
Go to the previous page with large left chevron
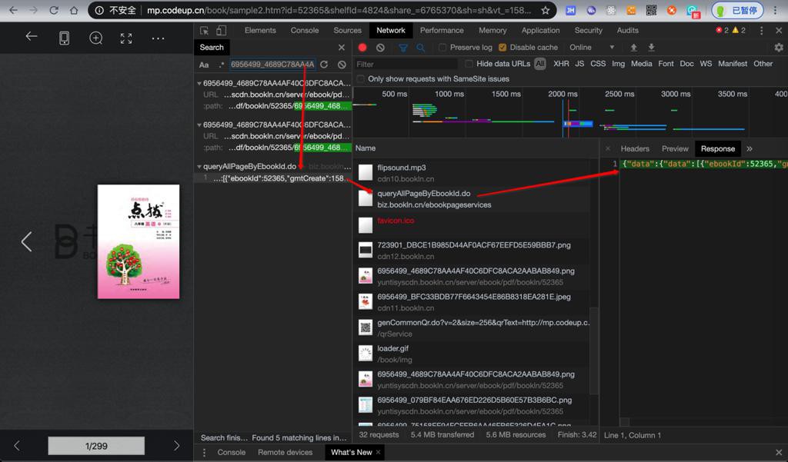27,241
